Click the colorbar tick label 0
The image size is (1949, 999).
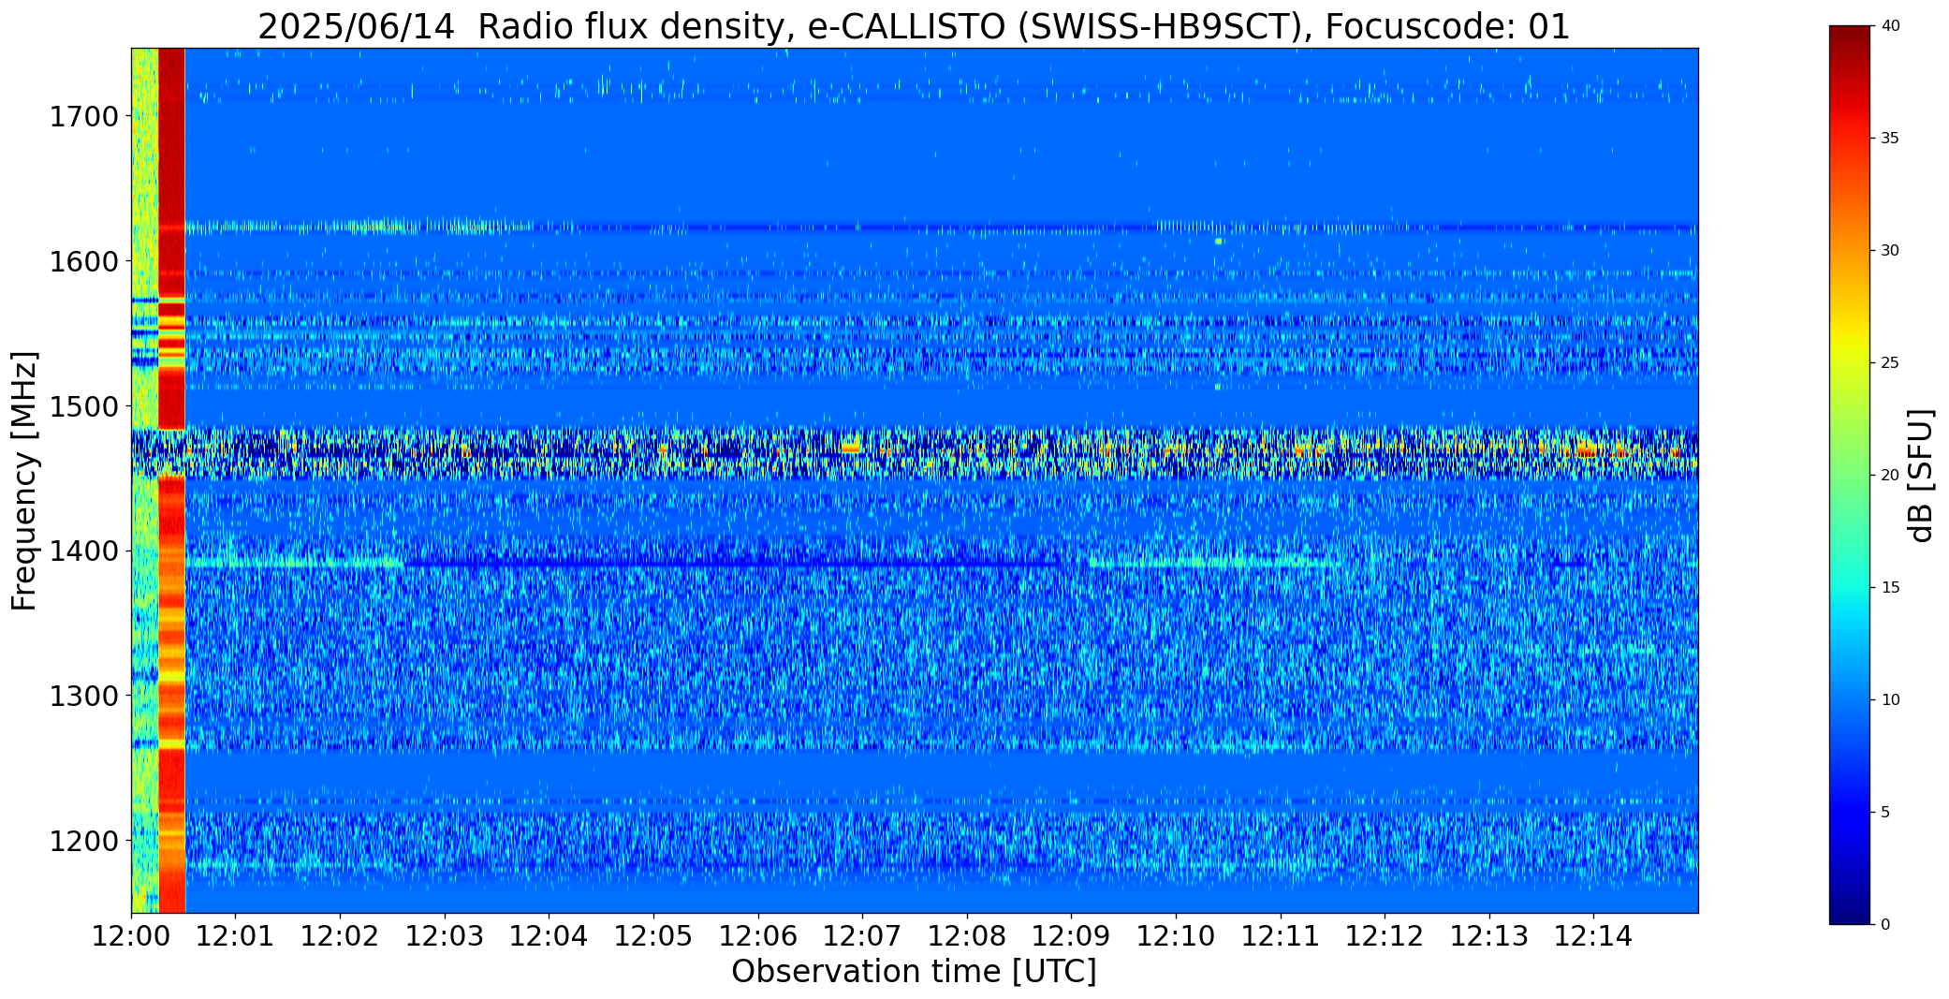click(1885, 925)
